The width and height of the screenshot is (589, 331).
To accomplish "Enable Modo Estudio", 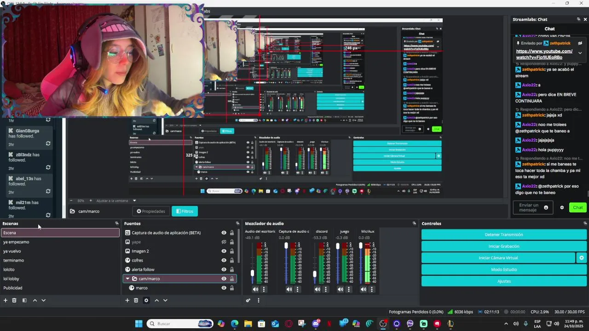I will click(x=504, y=269).
